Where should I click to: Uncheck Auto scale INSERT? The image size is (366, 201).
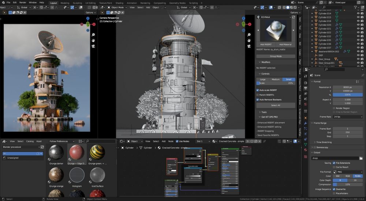coord(258,90)
